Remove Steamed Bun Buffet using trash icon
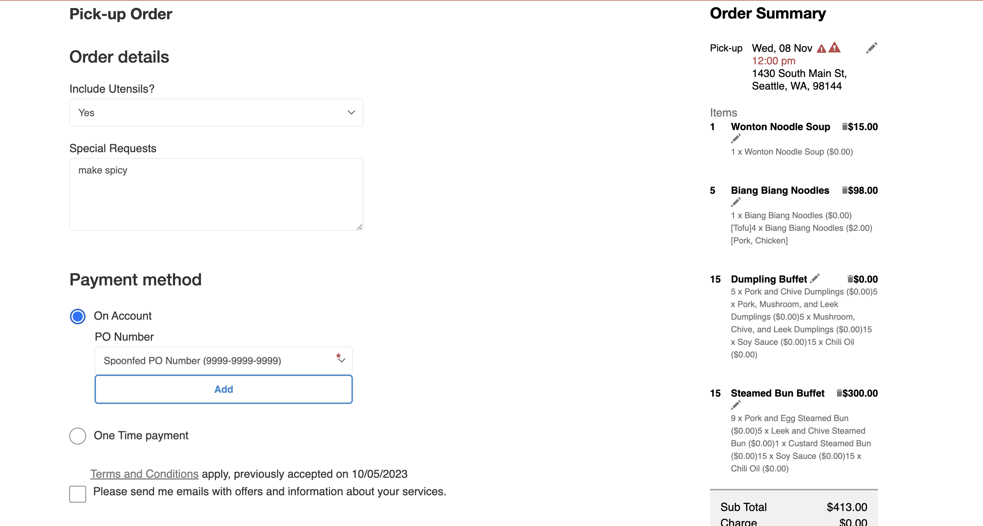The width and height of the screenshot is (983, 526). point(839,393)
